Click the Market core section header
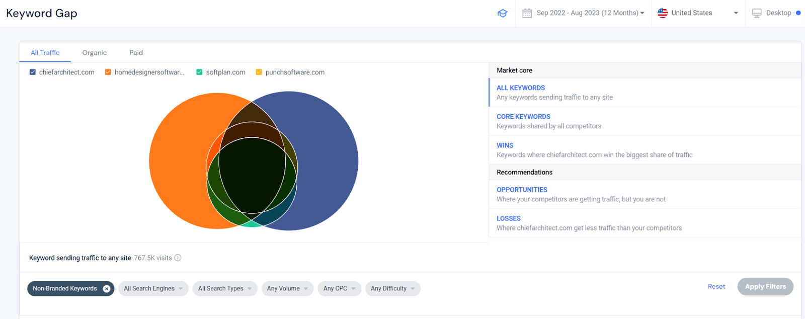 click(x=645, y=70)
